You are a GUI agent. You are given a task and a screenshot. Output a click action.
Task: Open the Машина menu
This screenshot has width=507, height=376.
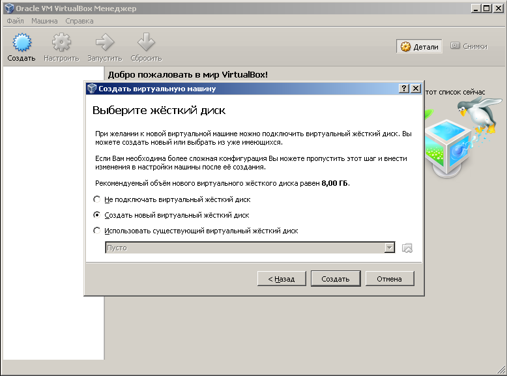point(44,21)
